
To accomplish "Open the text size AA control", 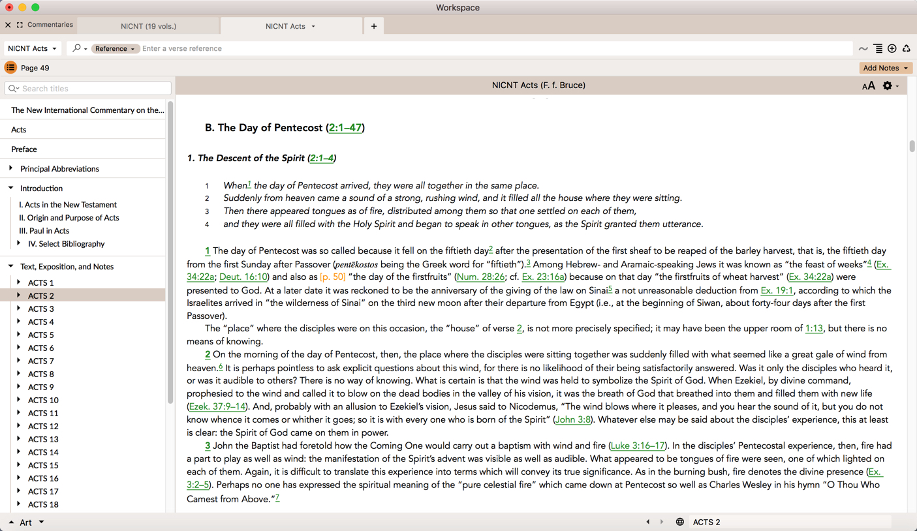I will coord(868,85).
